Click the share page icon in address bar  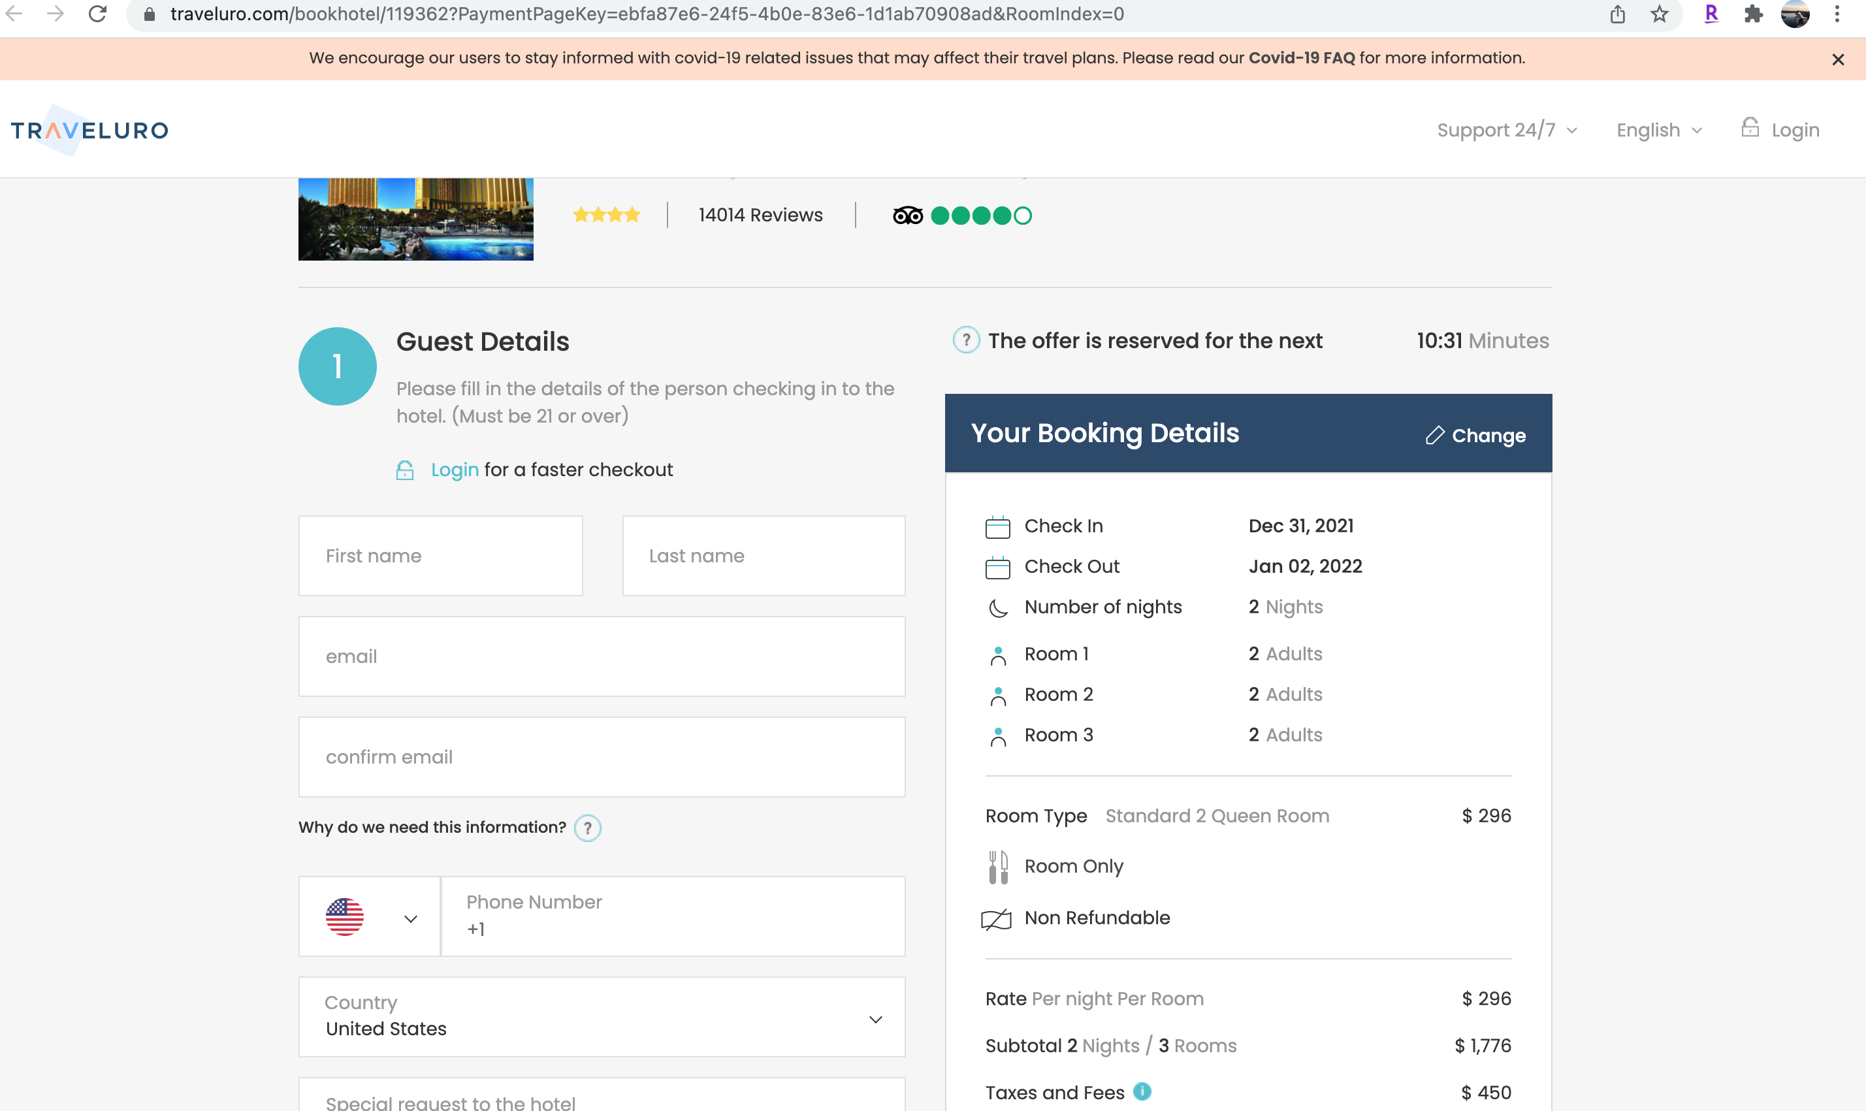pyautogui.click(x=1618, y=14)
